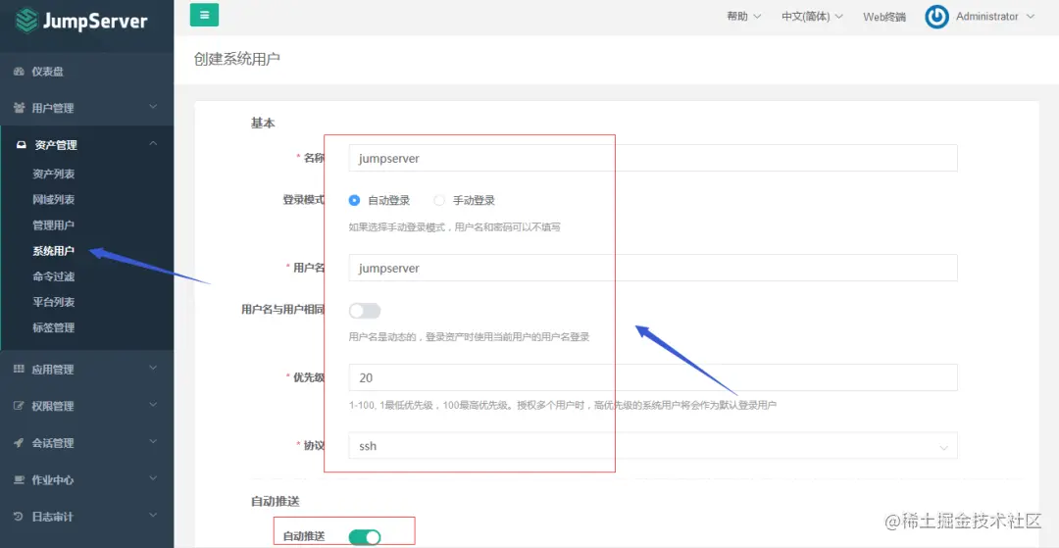This screenshot has width=1059, height=548.
Task: Click the inbox icon beside 资产管理
Action: coord(22,144)
